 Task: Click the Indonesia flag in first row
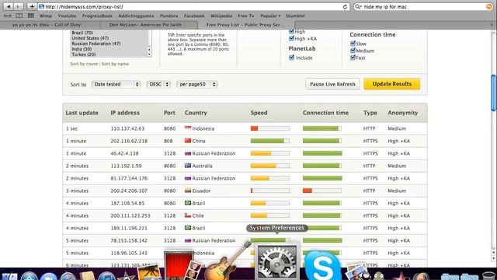[x=188, y=128]
